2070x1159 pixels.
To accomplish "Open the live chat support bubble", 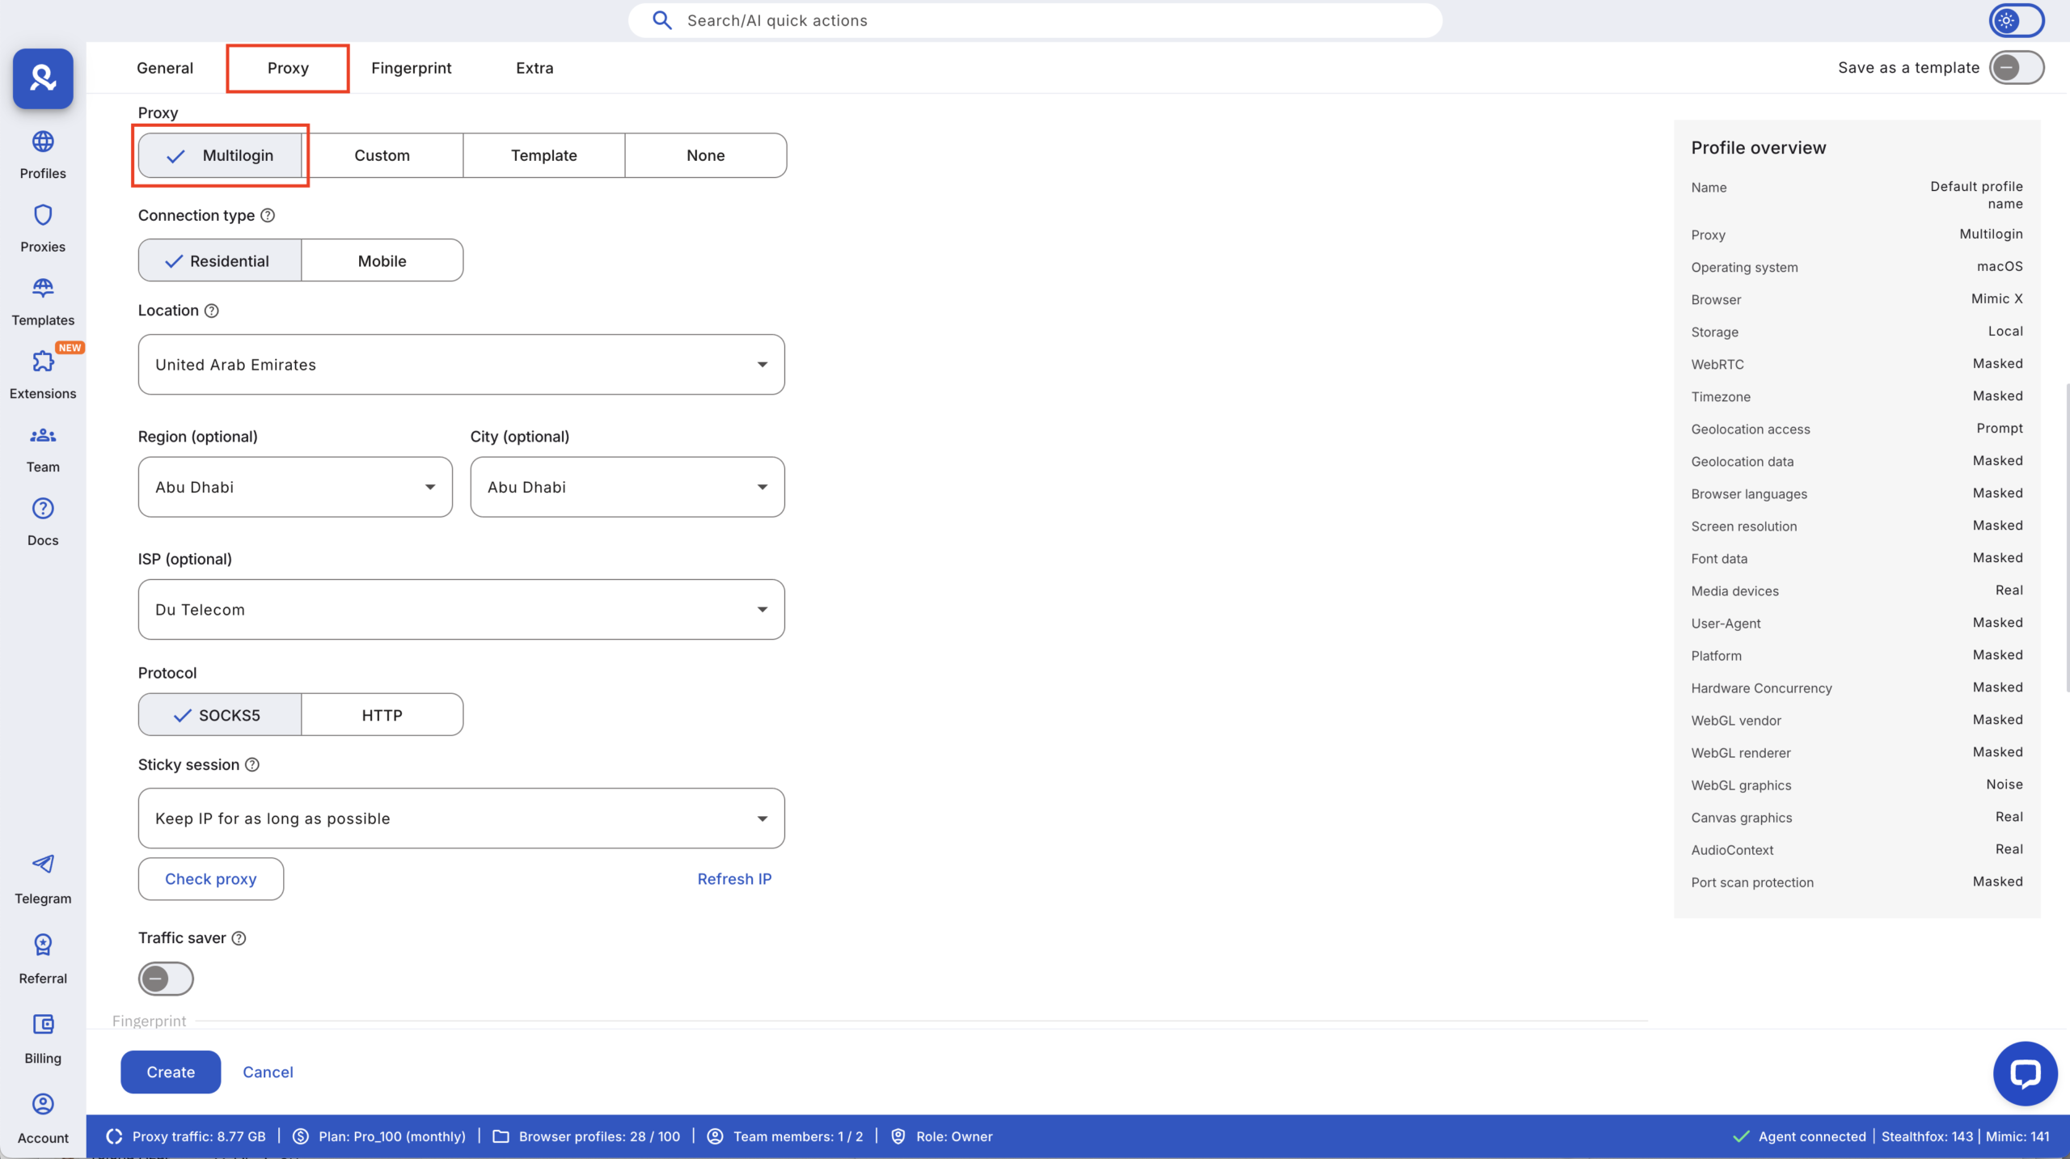I will coord(2025,1073).
